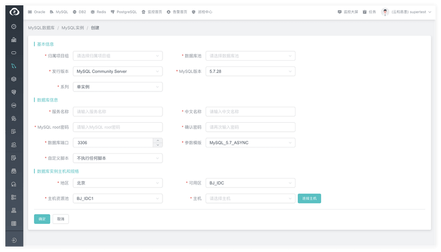Click the edit note sidebar icon

coord(14,158)
